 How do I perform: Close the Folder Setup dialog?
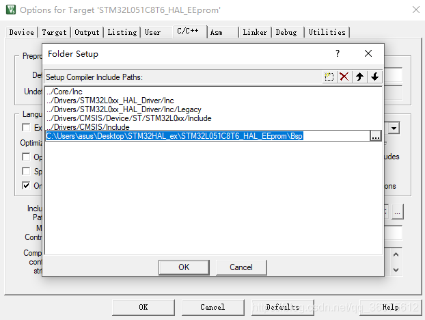click(x=368, y=53)
